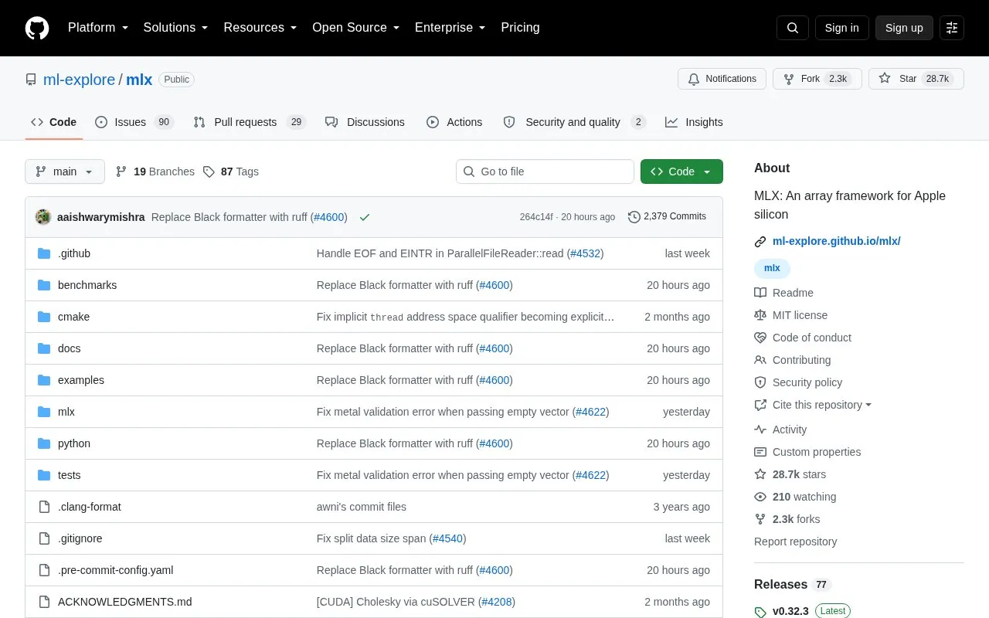The image size is (989, 618).
Task: Click the MIT license scale icon
Action: click(x=760, y=315)
